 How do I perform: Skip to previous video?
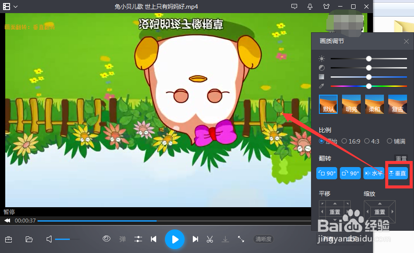154,239
